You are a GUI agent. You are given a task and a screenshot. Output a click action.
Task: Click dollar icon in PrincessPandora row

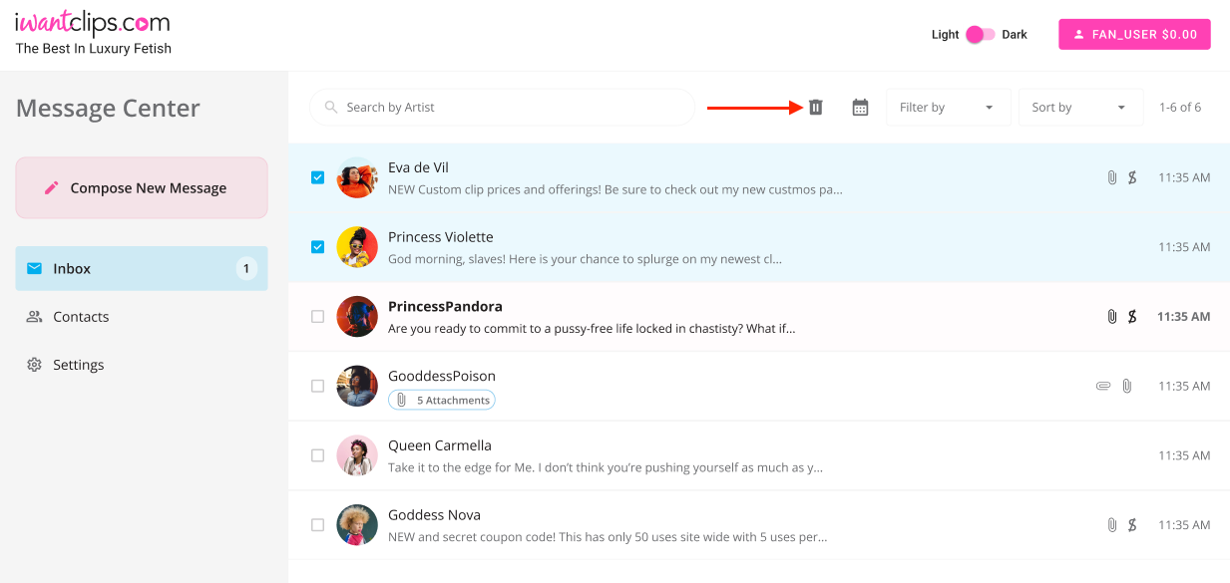(x=1132, y=316)
